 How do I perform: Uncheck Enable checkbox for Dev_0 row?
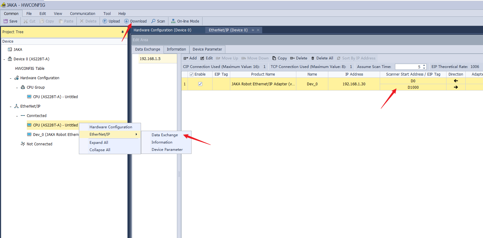point(200,84)
